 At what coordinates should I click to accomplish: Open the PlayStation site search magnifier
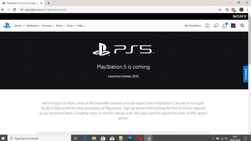coord(242,25)
